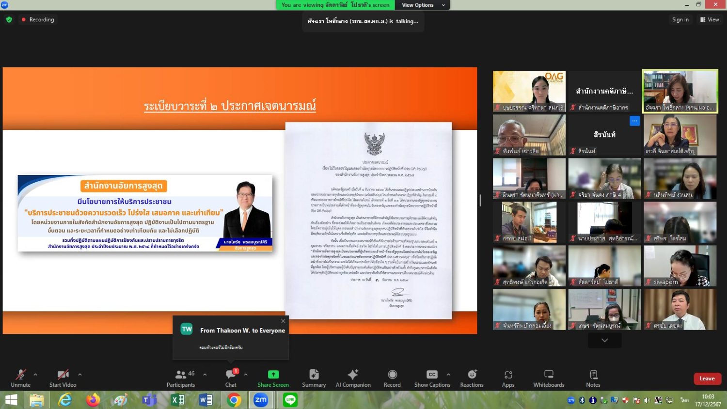Unmute the microphone

pyautogui.click(x=20, y=375)
